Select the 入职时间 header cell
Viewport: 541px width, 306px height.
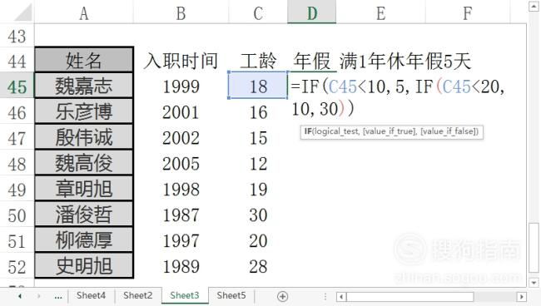181,61
